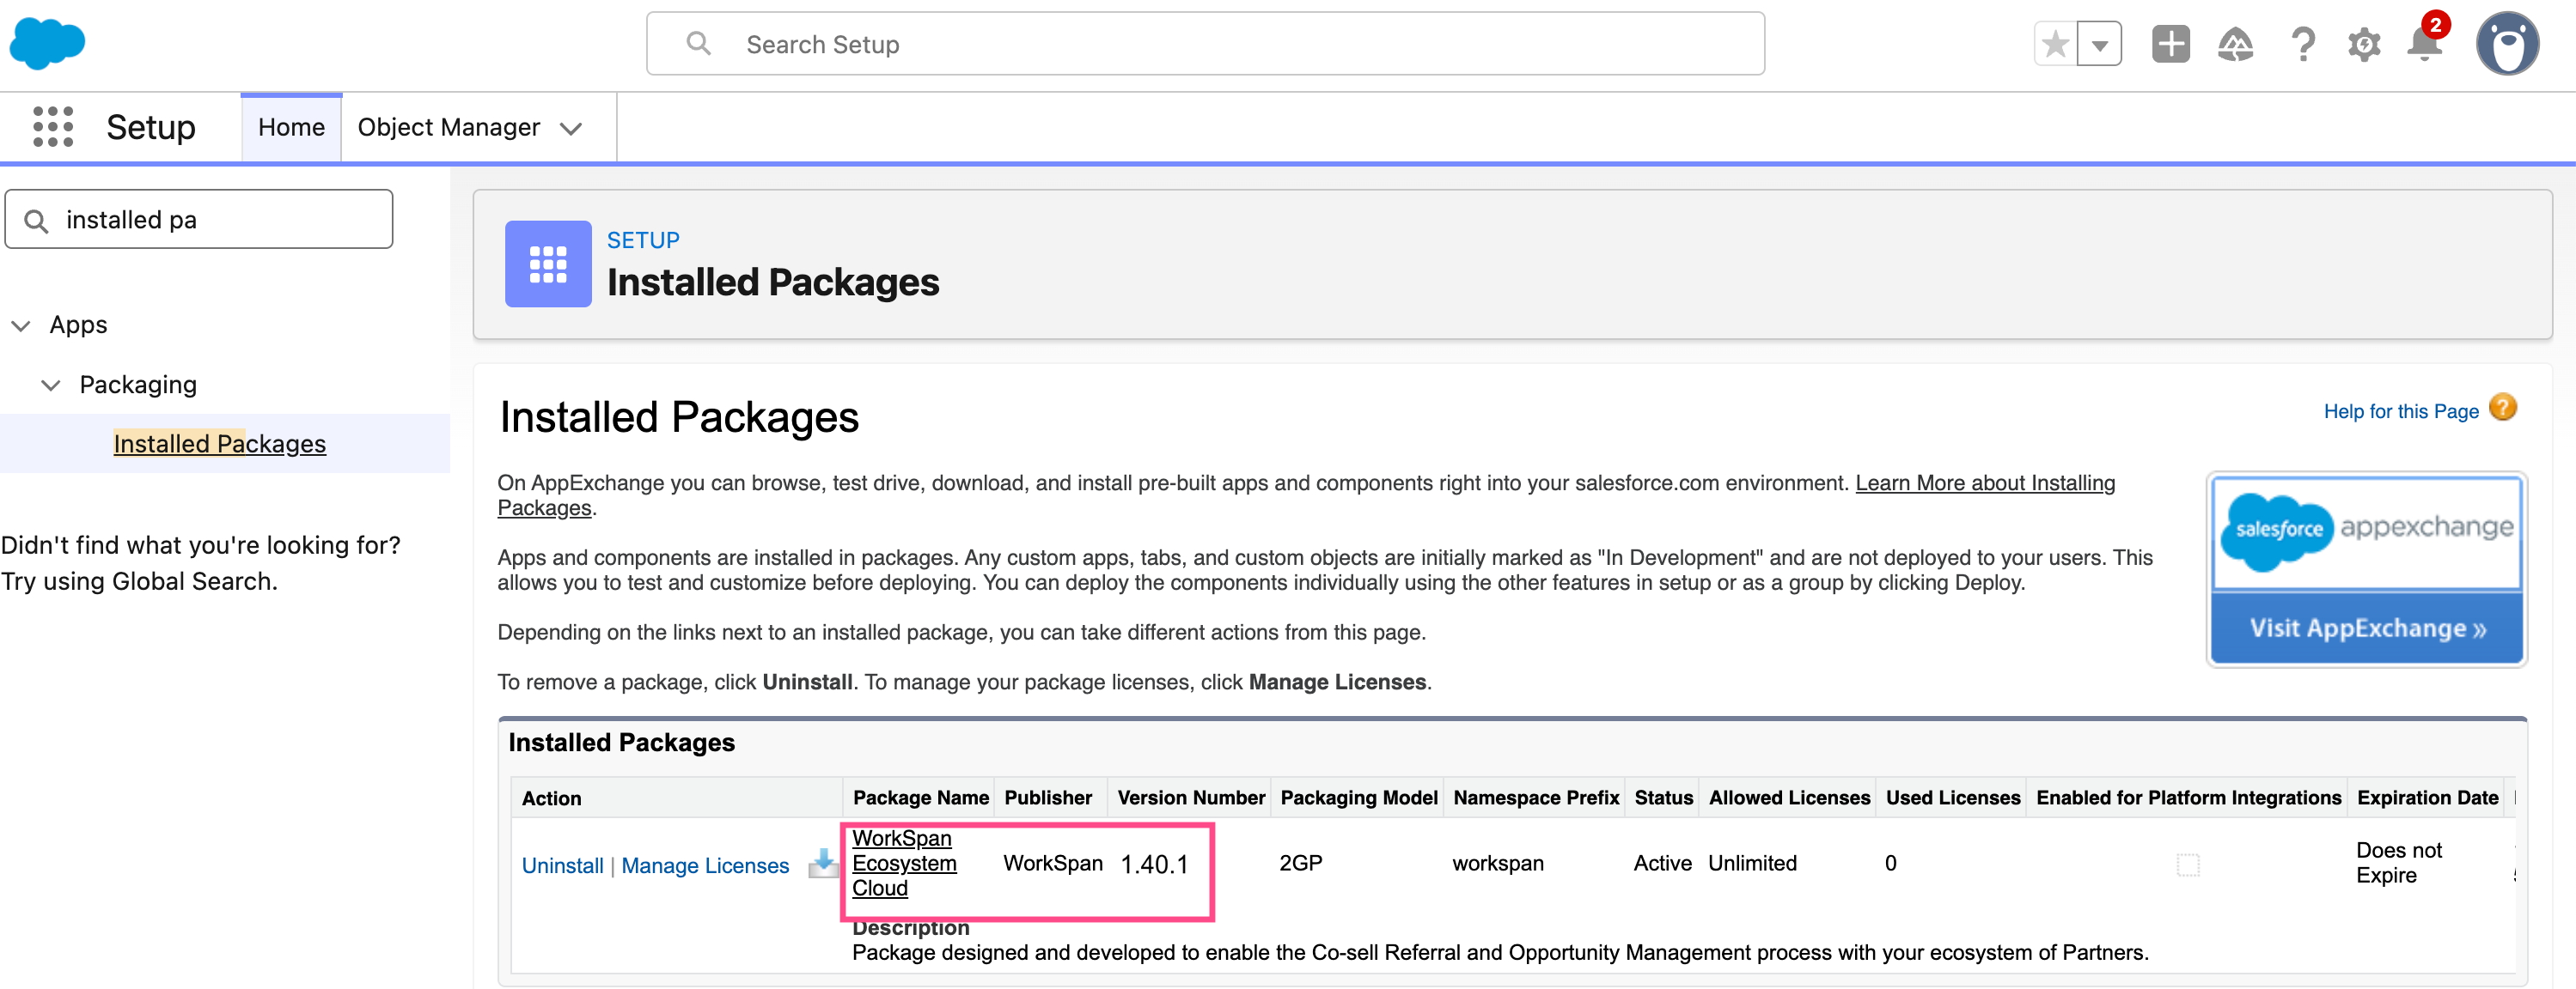The image size is (2576, 989).
Task: Switch to the Home tab
Action: [291, 127]
